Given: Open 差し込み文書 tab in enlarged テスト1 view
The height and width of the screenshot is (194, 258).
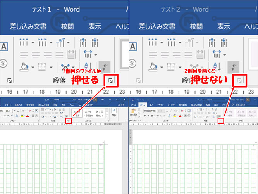Looking at the screenshot, I should point(28,26).
